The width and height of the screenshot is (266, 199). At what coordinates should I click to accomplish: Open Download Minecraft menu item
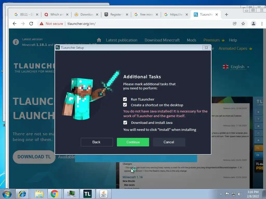[162, 40]
